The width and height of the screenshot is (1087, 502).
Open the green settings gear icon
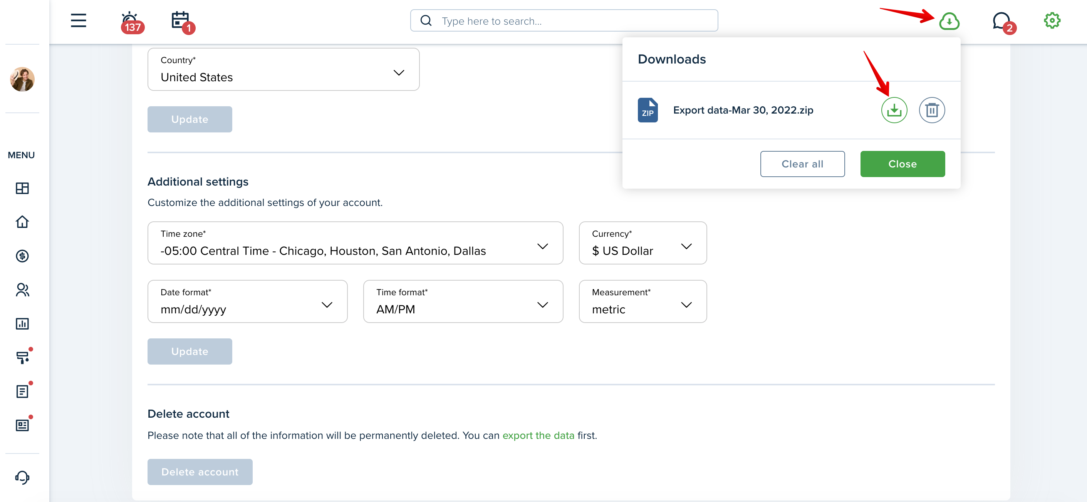pyautogui.click(x=1052, y=20)
